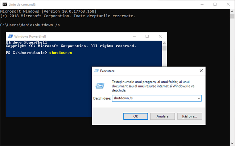
Task: Click Anulare to cancel the Run dialog
Action: tap(162, 116)
